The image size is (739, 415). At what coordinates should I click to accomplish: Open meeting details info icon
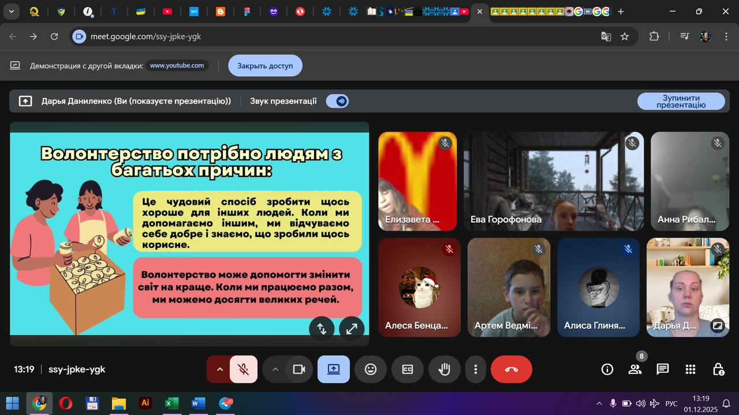(607, 369)
